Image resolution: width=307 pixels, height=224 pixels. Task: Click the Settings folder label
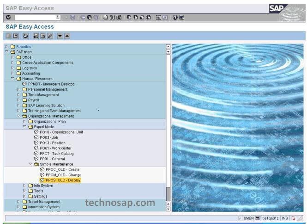pos(41,196)
